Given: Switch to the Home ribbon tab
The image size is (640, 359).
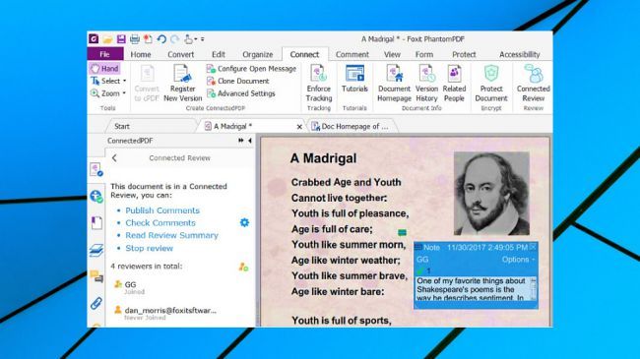Looking at the screenshot, I should click(141, 54).
